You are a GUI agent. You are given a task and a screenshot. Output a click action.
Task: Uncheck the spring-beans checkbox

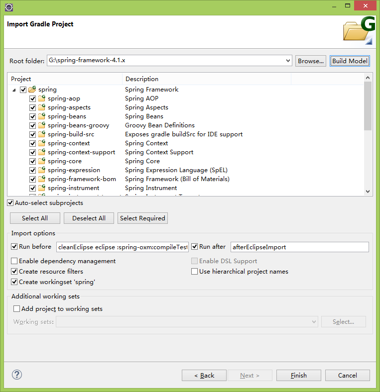pyautogui.click(x=32, y=116)
